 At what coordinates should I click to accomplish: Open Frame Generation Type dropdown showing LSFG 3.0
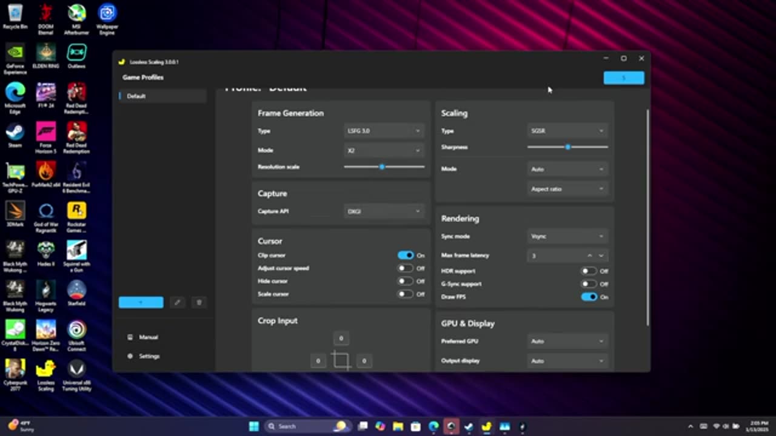click(384, 131)
